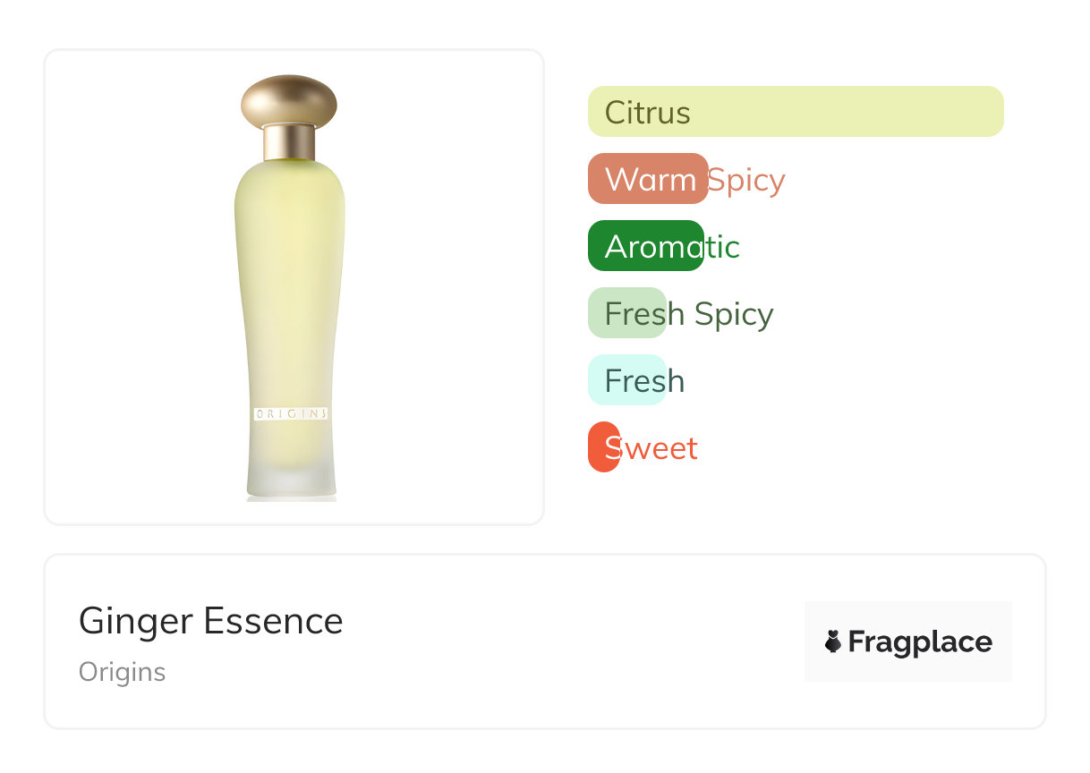Click the 'weet' text of Sweet label
The width and height of the screenshot is (1090, 773).
pos(660,448)
